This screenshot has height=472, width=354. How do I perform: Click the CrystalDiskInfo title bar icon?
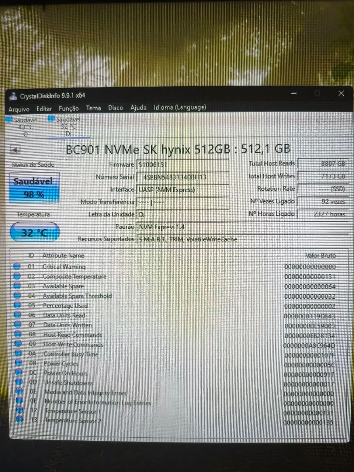pyautogui.click(x=13, y=96)
